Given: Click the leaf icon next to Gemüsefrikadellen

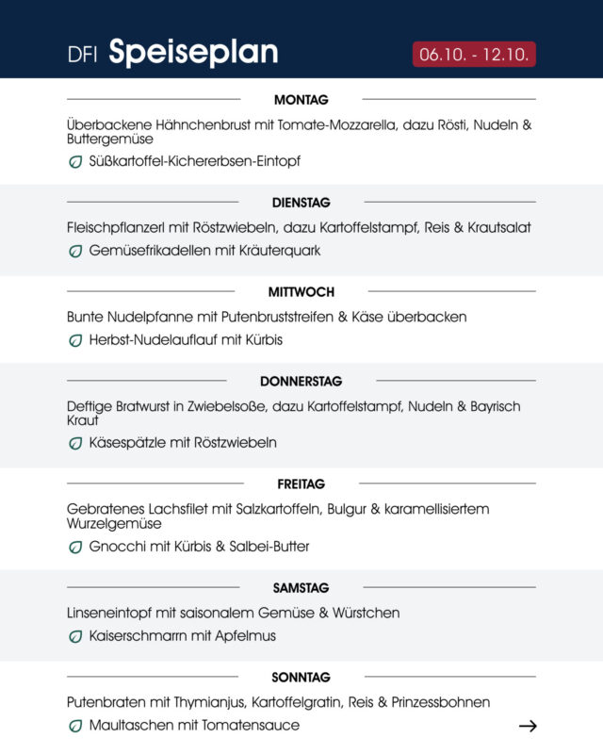Looking at the screenshot, I should (75, 251).
